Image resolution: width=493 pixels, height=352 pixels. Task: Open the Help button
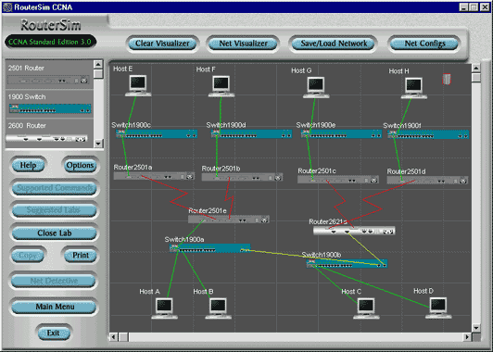pyautogui.click(x=29, y=165)
